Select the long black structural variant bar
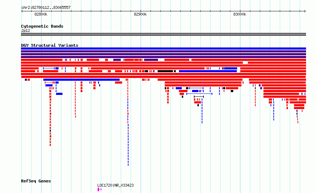The image size is (316, 193). pyautogui.click(x=165, y=71)
